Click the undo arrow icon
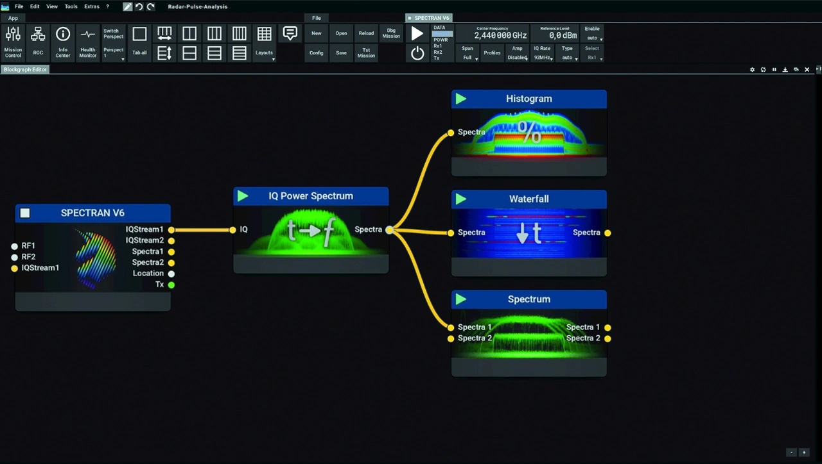Viewport: 822px width, 464px height. (x=139, y=7)
